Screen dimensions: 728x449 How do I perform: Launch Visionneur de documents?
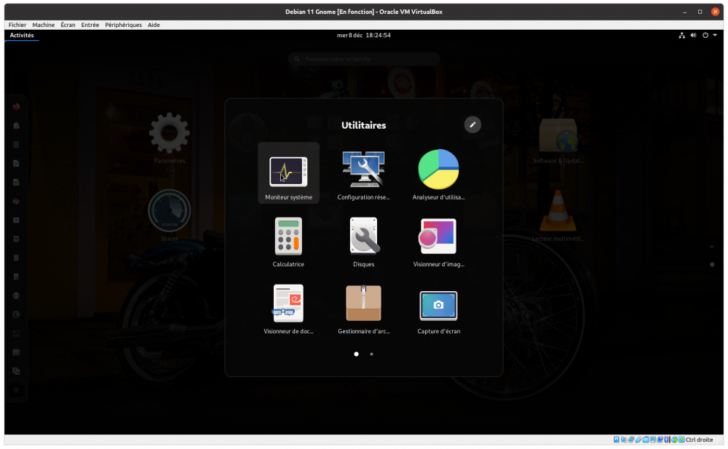(x=288, y=304)
